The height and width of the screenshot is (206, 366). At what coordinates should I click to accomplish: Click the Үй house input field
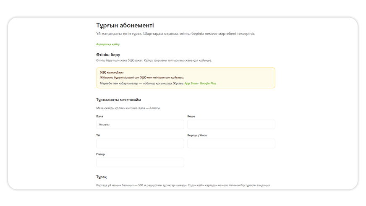(140, 143)
